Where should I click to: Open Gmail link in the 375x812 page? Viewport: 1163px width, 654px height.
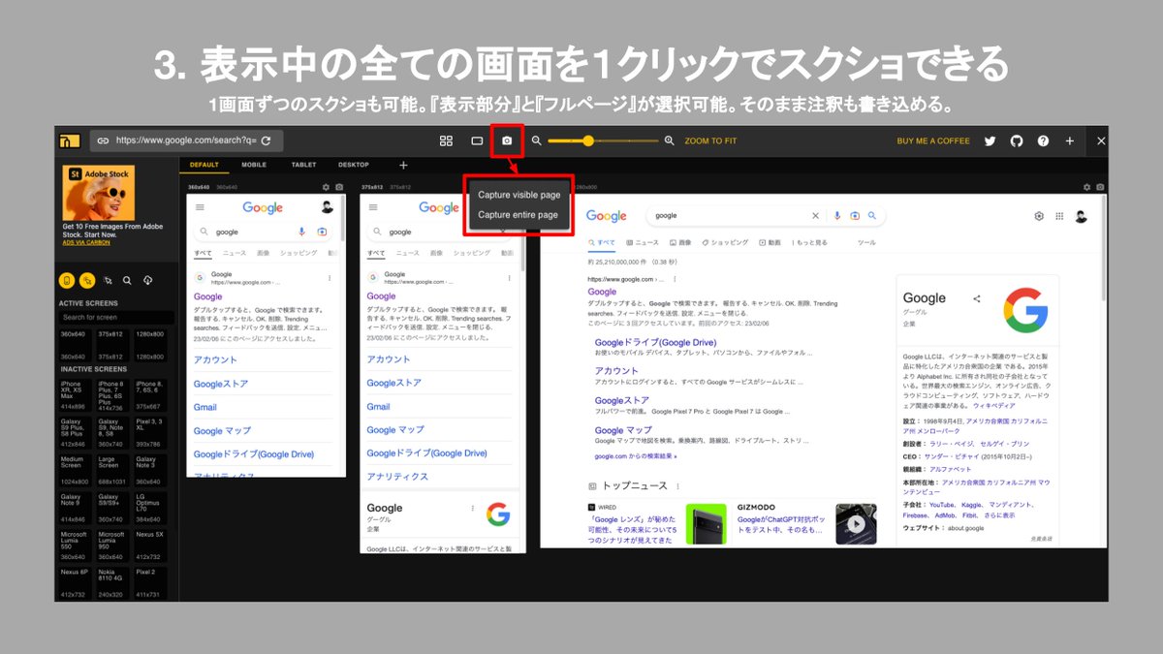pos(379,407)
